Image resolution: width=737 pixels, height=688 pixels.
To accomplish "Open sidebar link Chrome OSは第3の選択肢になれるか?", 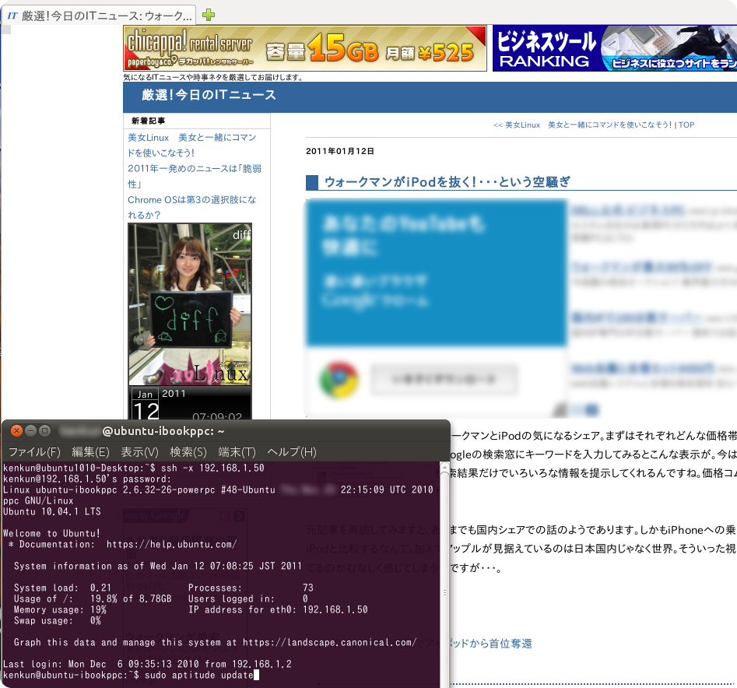I will coord(191,207).
